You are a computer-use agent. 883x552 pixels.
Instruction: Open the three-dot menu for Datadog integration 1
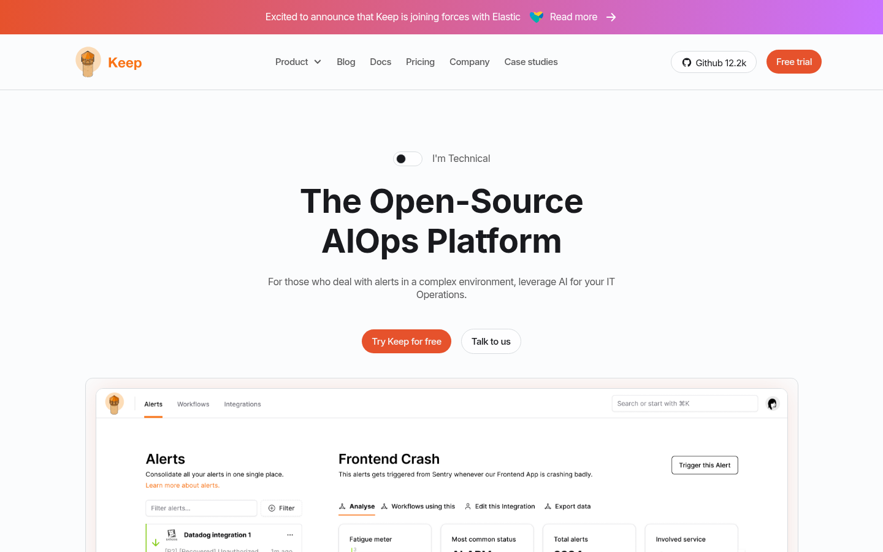coord(290,535)
